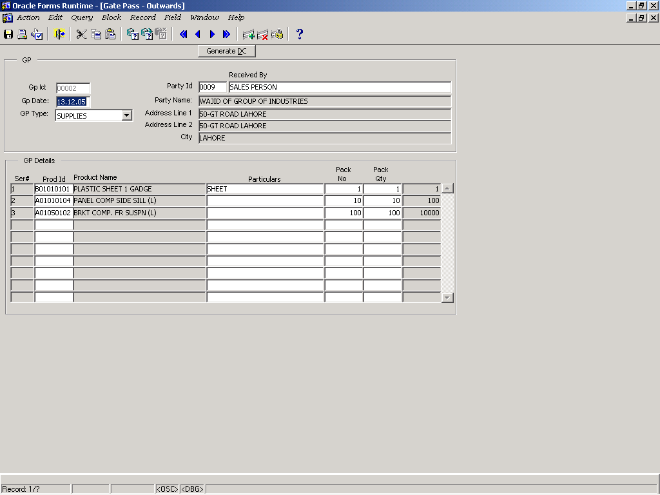Click the Particulars field containing SHEET
This screenshot has width=660, height=495.
(264, 189)
